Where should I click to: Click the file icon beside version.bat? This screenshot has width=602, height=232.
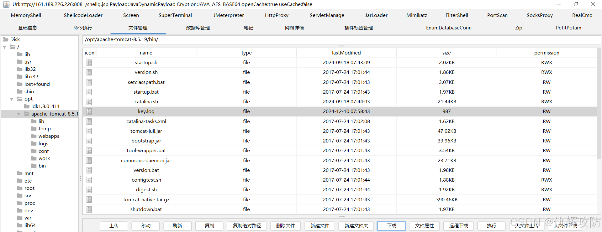(x=89, y=170)
